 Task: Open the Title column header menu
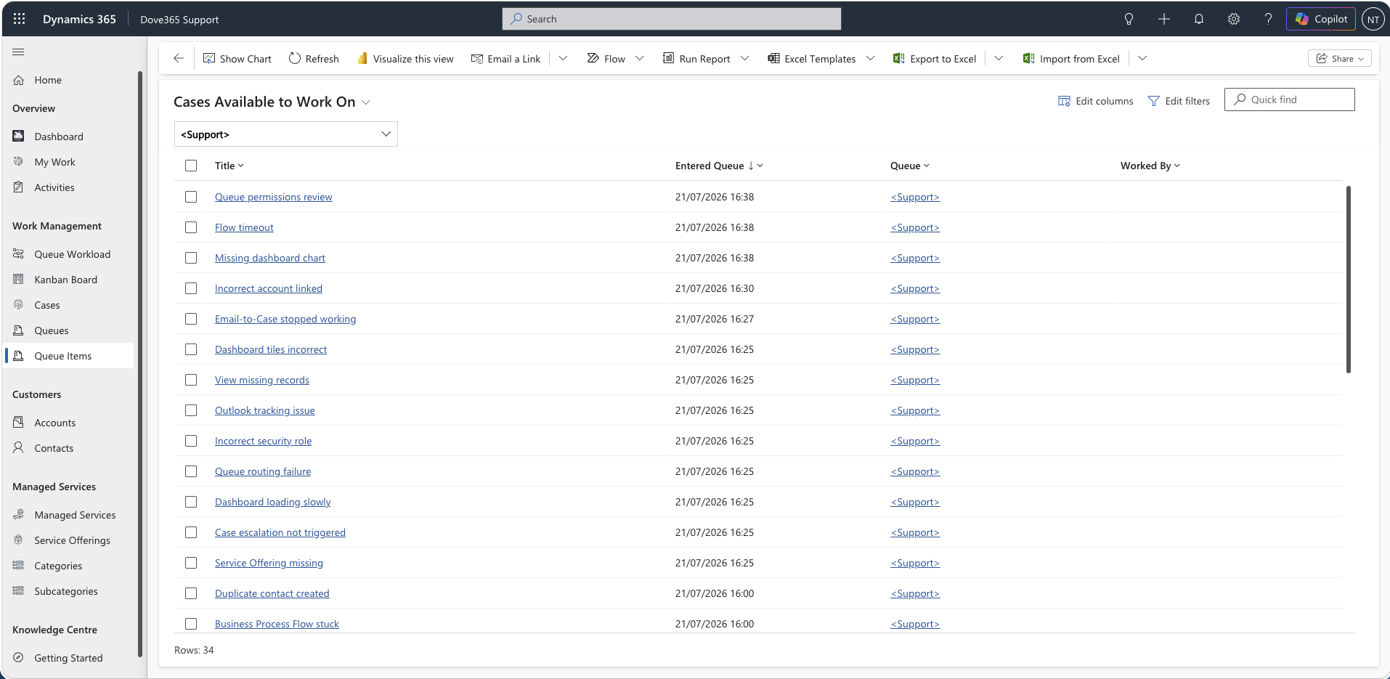(x=229, y=166)
